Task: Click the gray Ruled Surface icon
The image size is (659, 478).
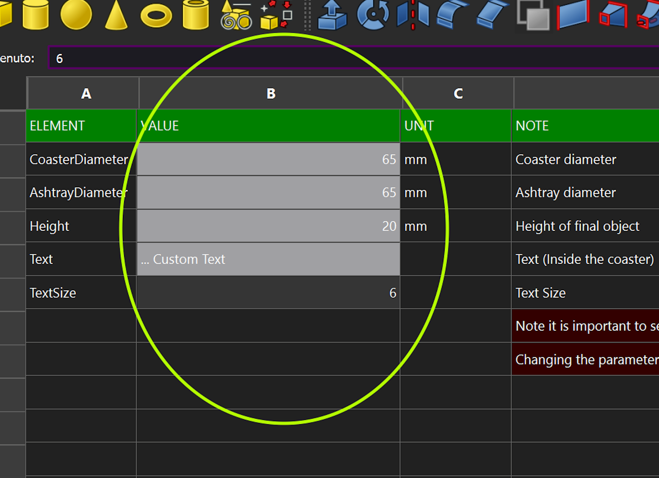Action: (533, 15)
